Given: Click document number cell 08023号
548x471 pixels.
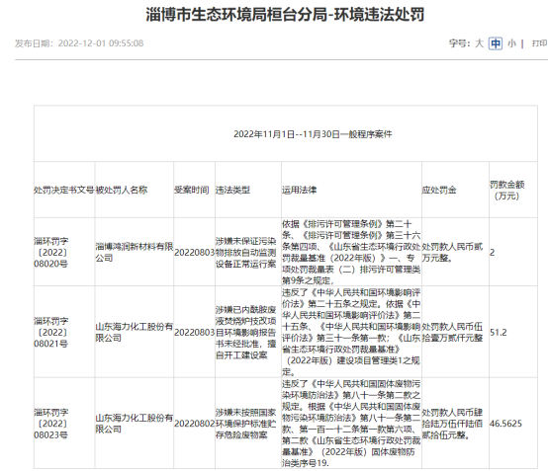Looking at the screenshot, I should click(51, 424).
